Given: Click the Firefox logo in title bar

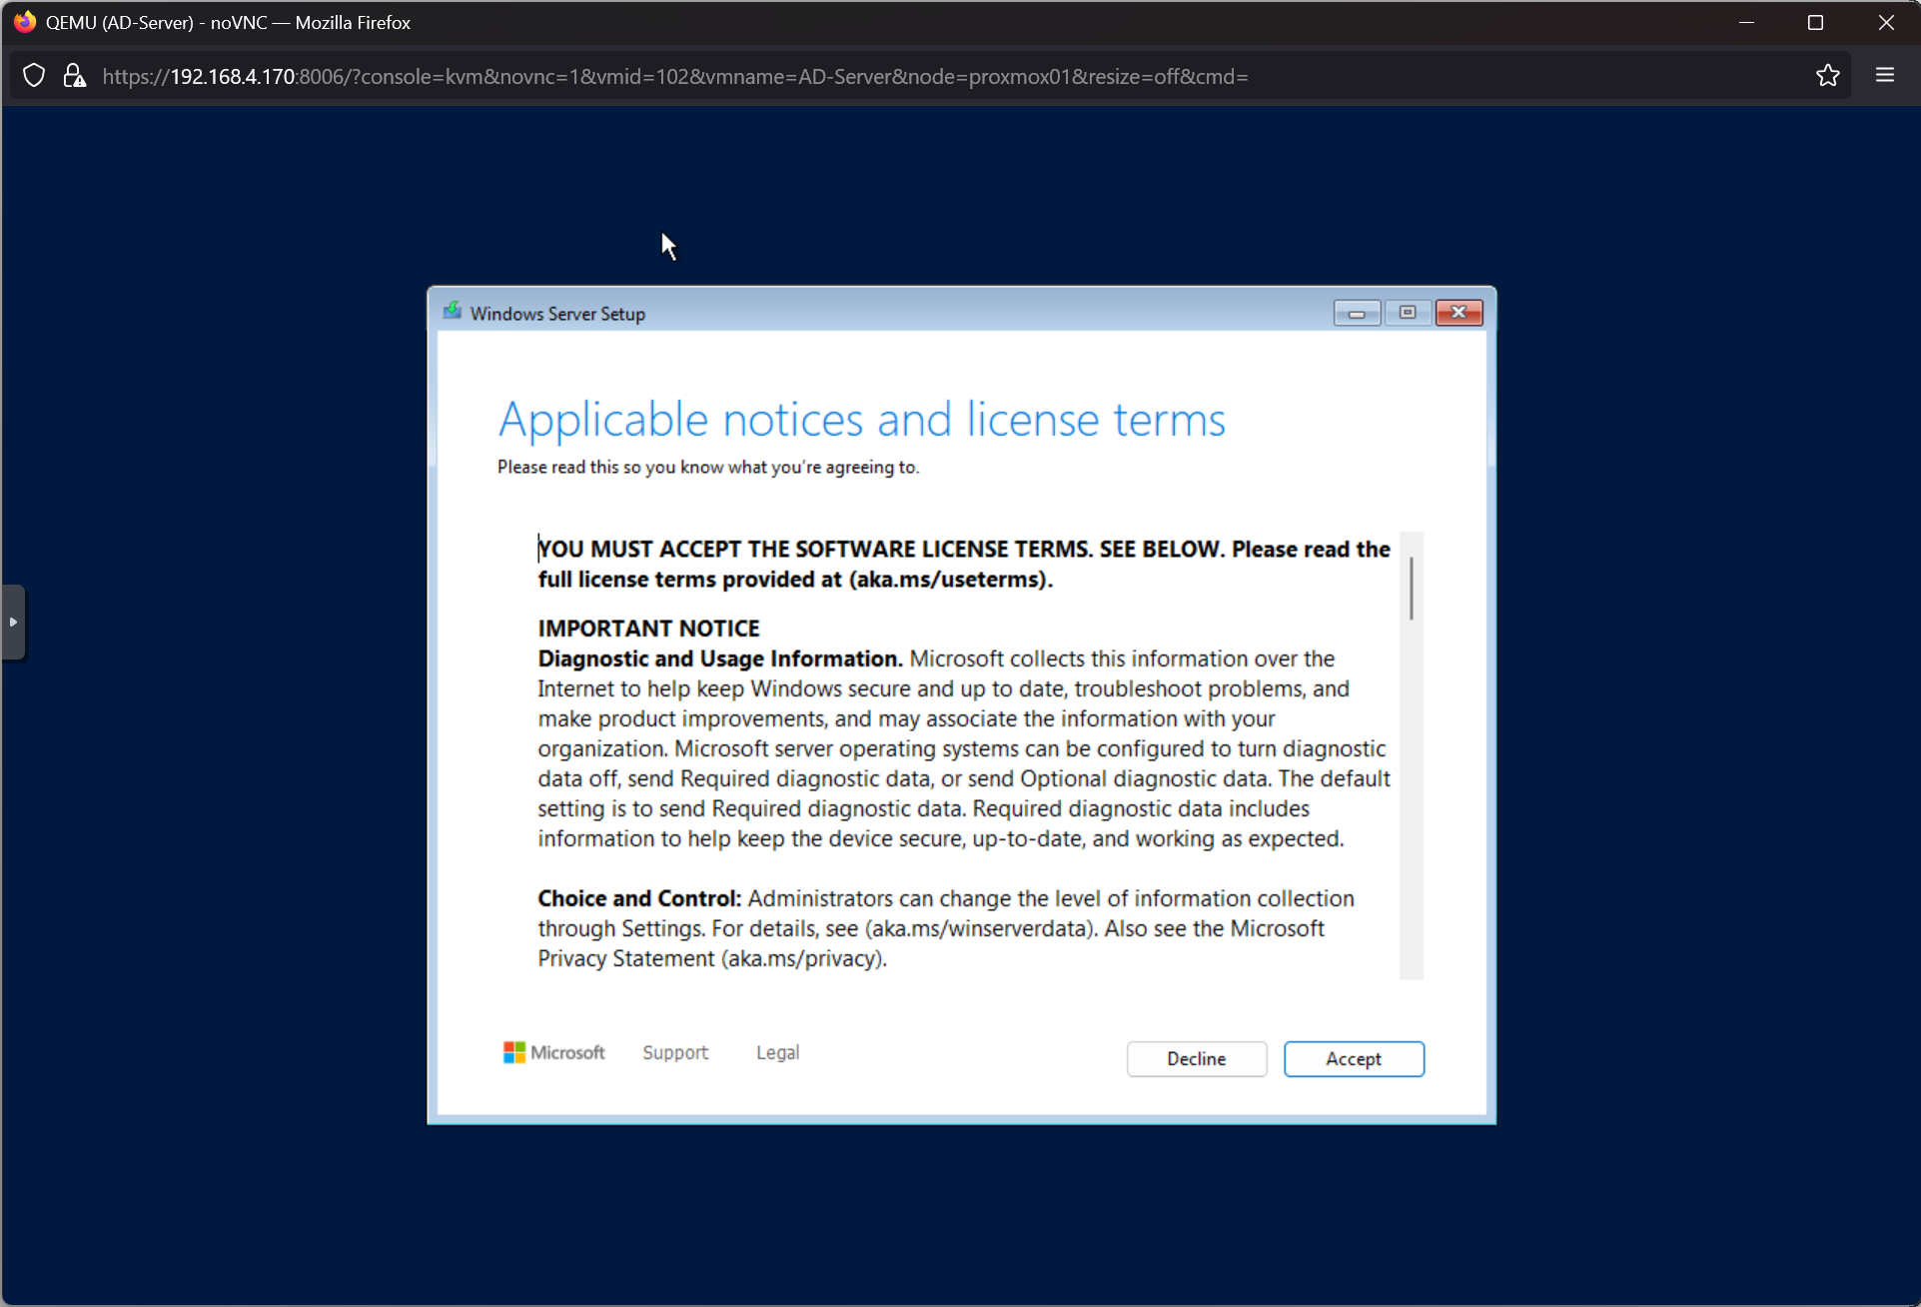Looking at the screenshot, I should [x=24, y=22].
